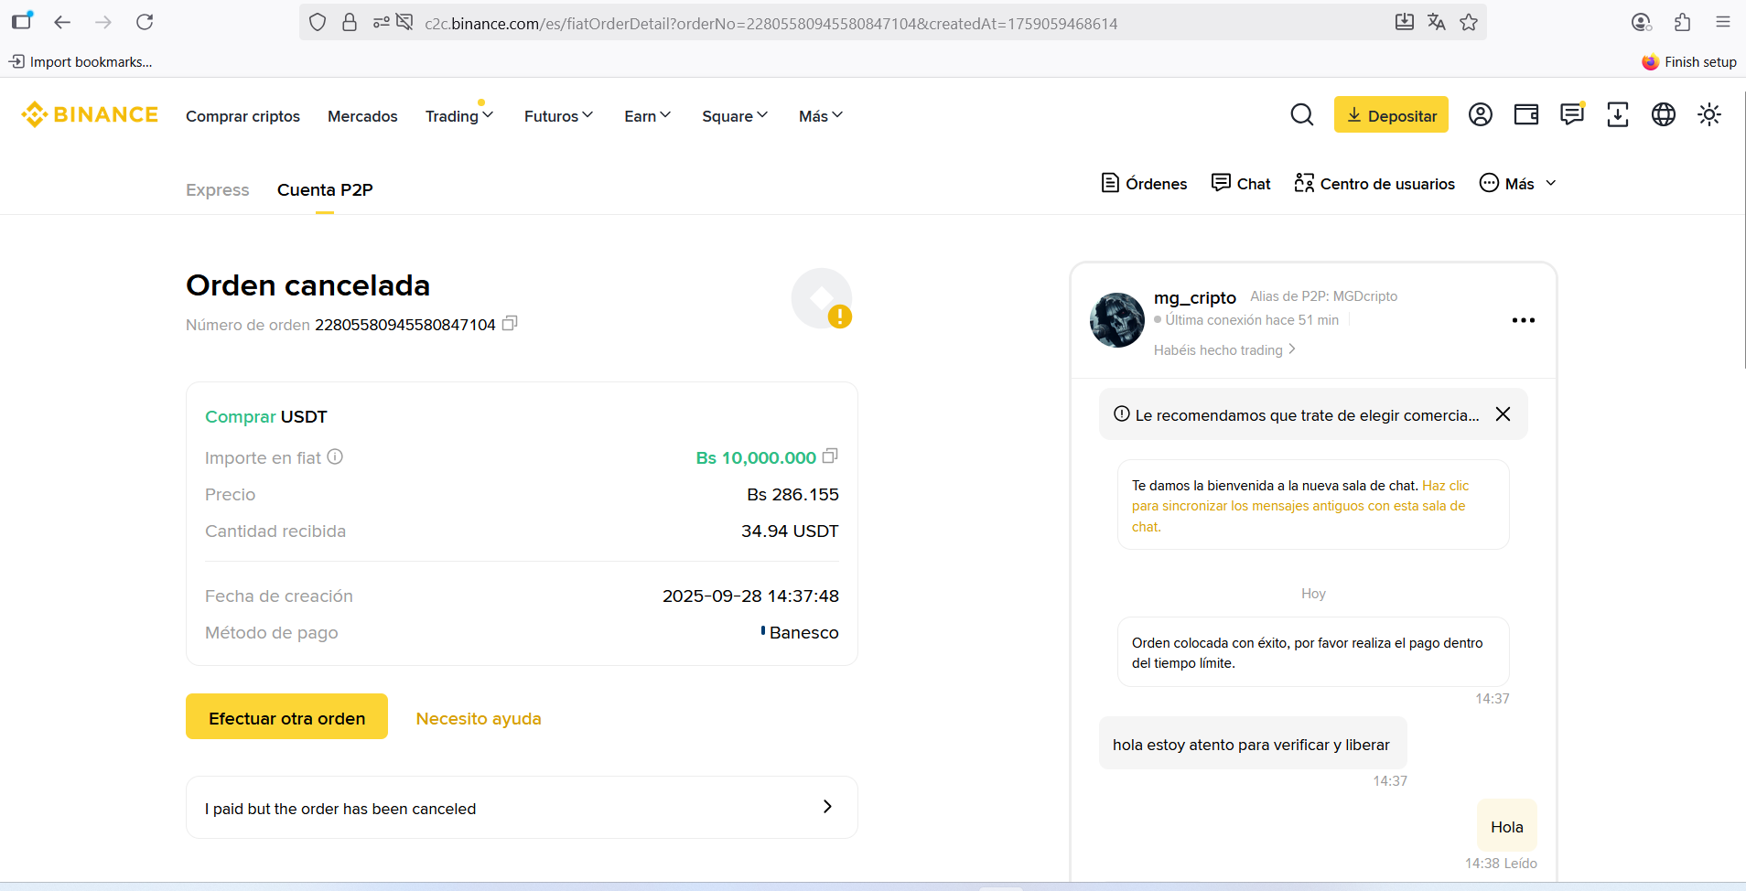
Task: Click the 'hola estoy atento' chat message
Action: click(x=1253, y=744)
